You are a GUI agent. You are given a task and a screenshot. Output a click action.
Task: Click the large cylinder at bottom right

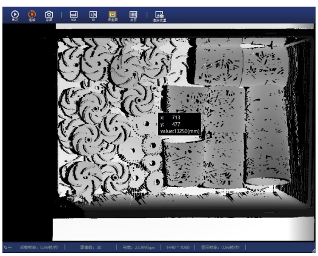click(267, 135)
